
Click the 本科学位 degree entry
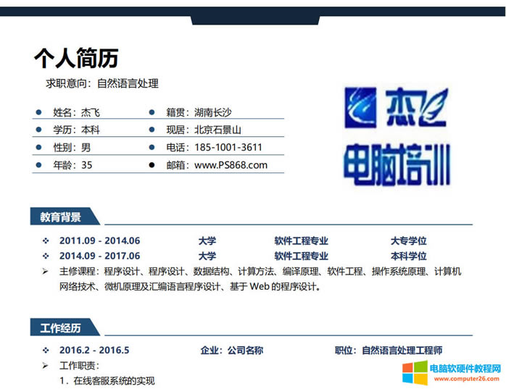point(408,256)
